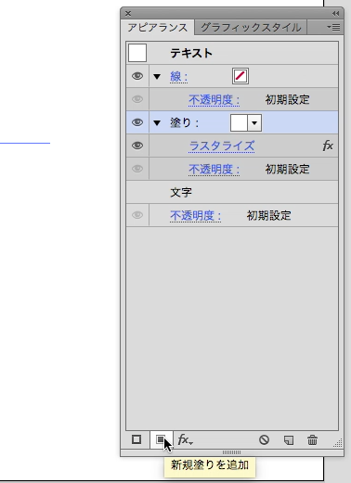Screen dimensions: 351x483
Task: Open the ラスタライズ effect link
Action: (222, 146)
